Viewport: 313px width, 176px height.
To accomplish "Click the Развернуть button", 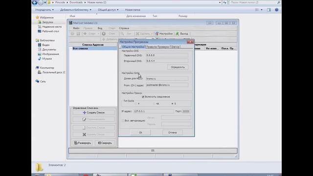I will coord(83,143).
